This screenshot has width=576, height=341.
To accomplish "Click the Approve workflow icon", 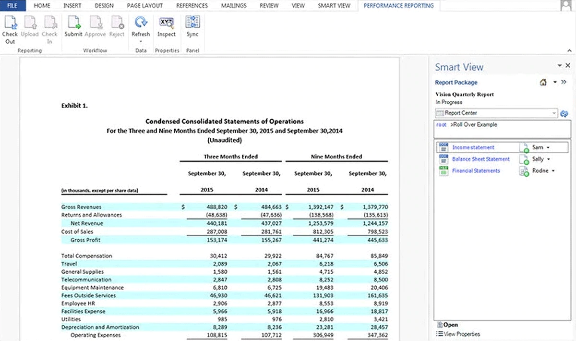I will pos(95,23).
